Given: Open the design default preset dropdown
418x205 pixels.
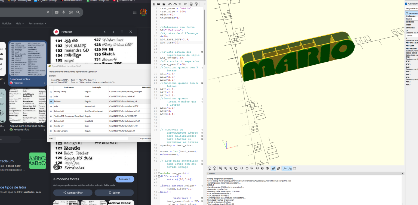Looking at the screenshot, I should pyautogui.click(x=411, y=8).
